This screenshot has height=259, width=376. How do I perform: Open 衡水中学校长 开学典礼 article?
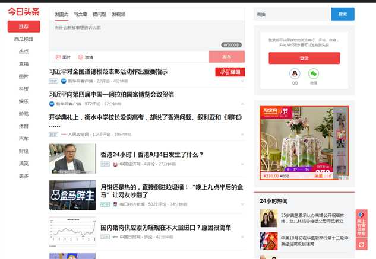click(x=146, y=121)
